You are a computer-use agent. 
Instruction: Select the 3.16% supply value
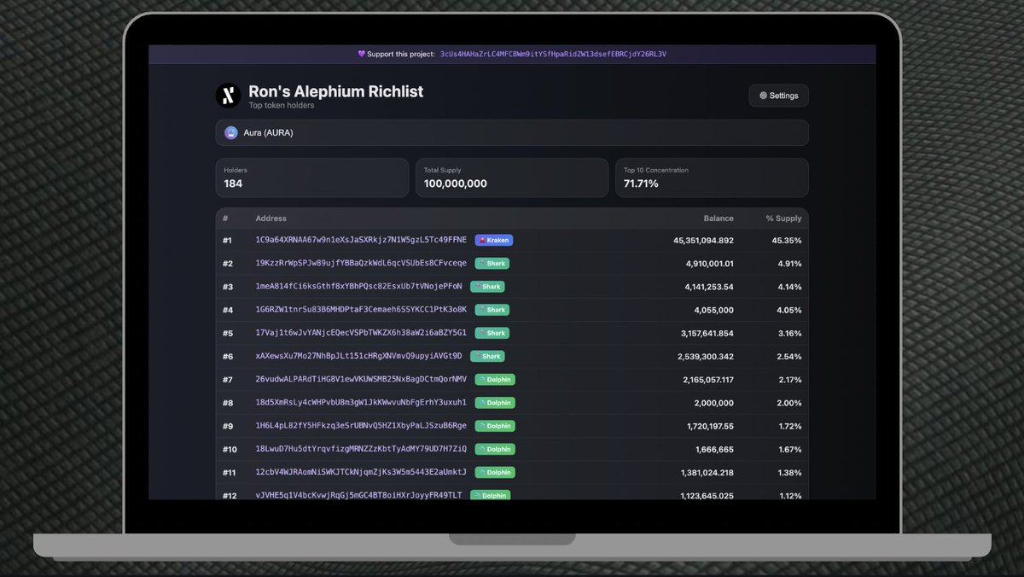pyautogui.click(x=789, y=333)
